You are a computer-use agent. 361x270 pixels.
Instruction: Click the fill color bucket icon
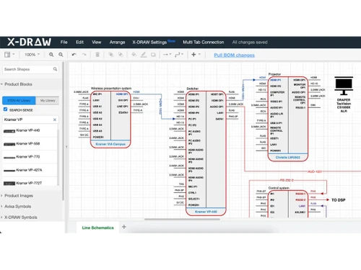(134, 55)
